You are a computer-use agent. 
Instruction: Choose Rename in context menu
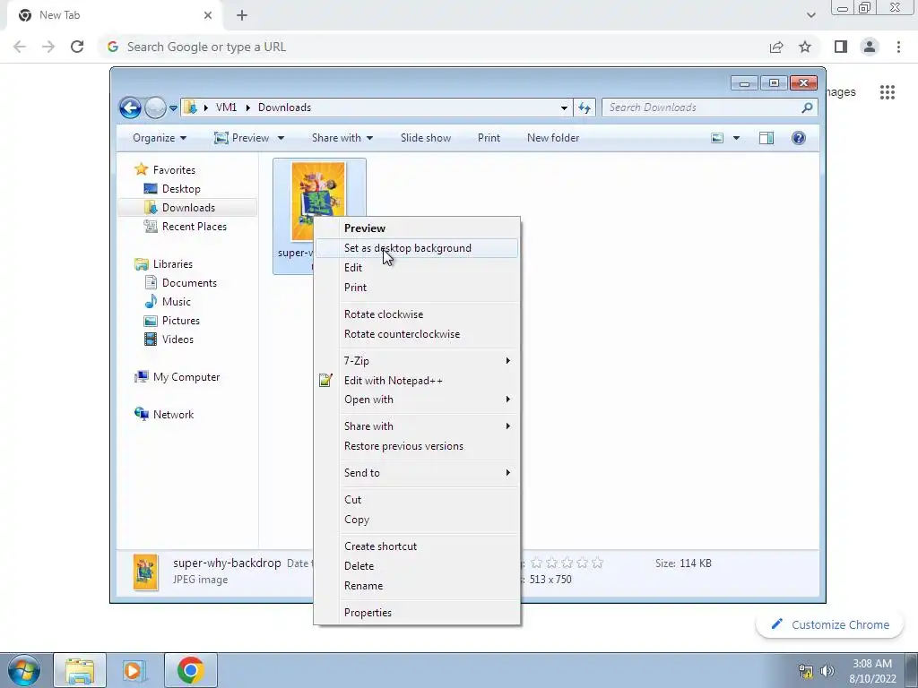coord(417,586)
